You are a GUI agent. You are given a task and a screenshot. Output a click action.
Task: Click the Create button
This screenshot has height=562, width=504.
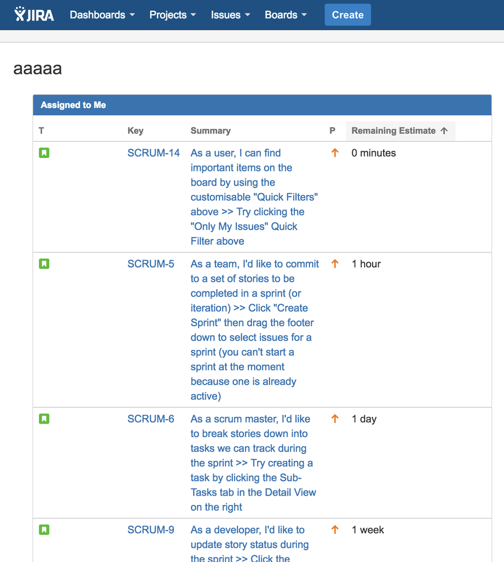[x=348, y=15]
